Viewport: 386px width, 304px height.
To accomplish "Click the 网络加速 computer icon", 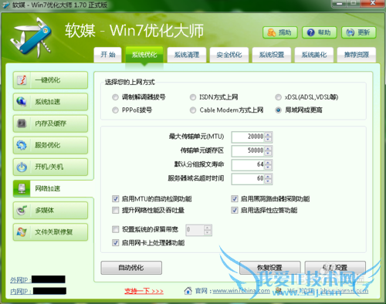I will pos(22,188).
